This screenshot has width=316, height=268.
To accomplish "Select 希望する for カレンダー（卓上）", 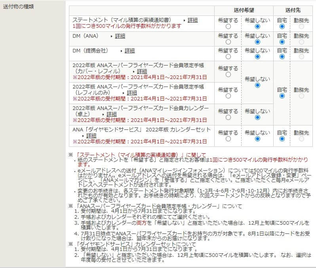I will tap(228, 117).
